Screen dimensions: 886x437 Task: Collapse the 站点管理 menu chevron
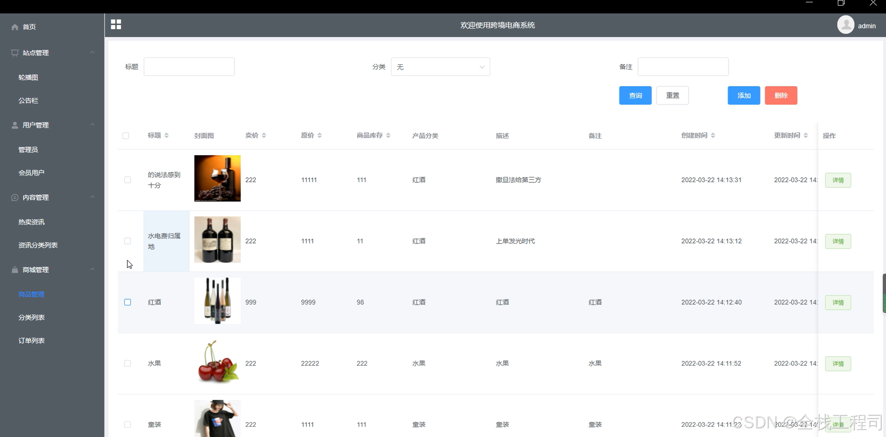pos(92,52)
